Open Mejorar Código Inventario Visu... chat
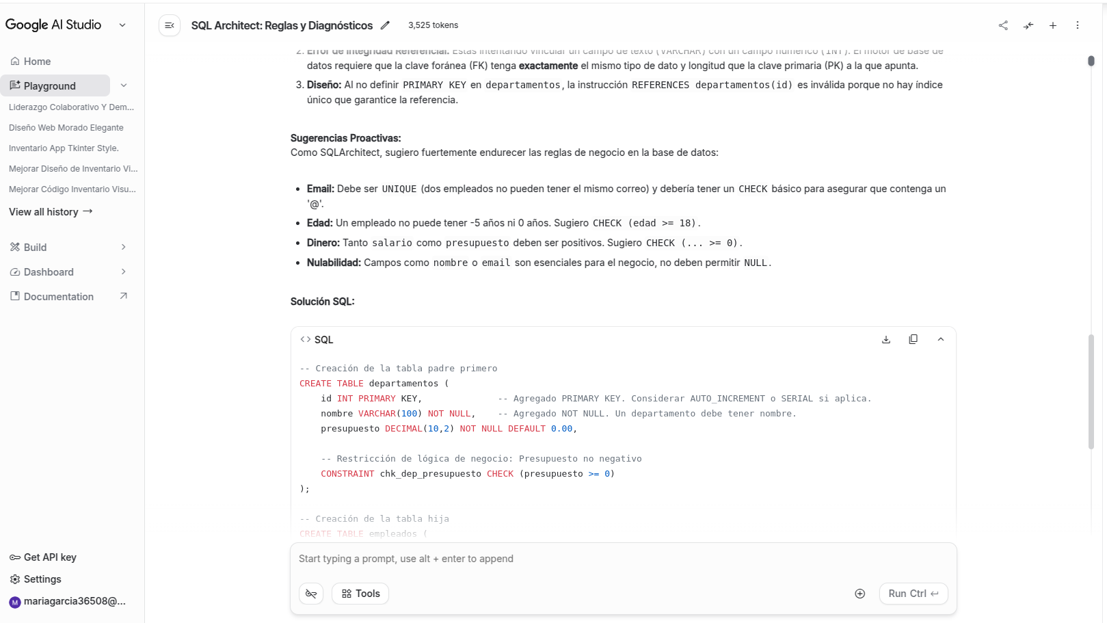The height and width of the screenshot is (623, 1107). (x=72, y=189)
